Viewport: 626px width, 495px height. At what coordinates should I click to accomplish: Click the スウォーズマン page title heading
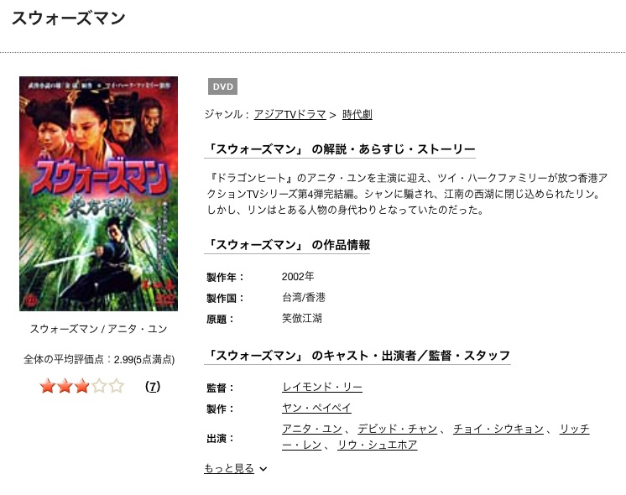coord(69,18)
